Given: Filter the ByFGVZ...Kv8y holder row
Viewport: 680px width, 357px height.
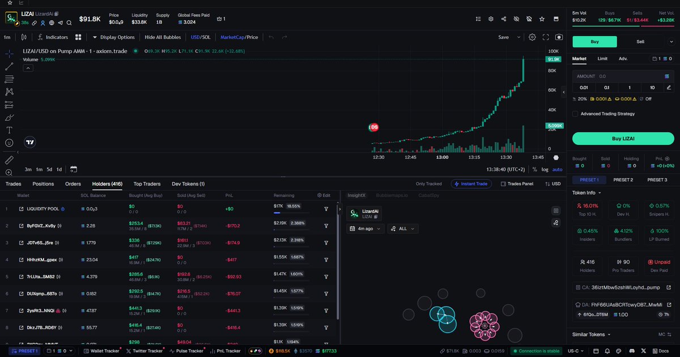Looking at the screenshot, I should point(326,226).
